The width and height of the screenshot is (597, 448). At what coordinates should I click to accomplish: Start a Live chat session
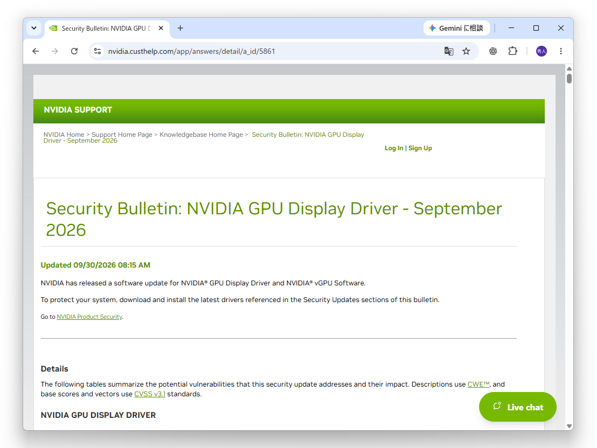point(518,407)
